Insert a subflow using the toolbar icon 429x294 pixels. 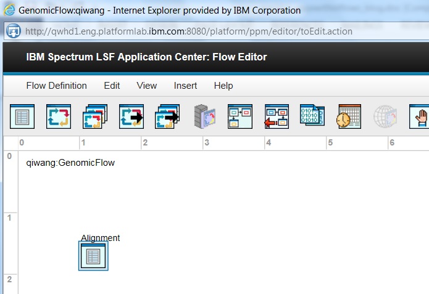240,116
